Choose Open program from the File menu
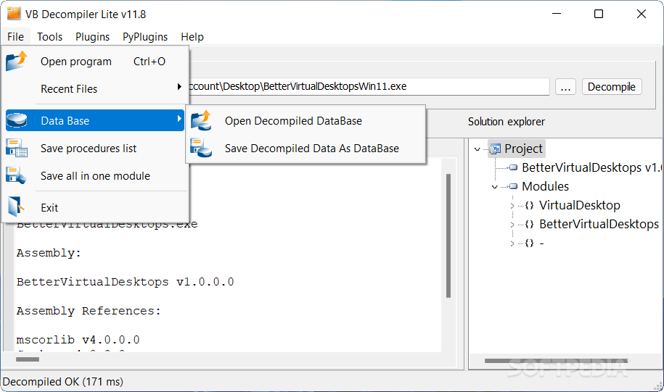 click(x=95, y=62)
